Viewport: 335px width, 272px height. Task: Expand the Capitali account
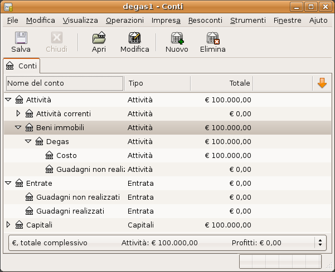click(8, 225)
